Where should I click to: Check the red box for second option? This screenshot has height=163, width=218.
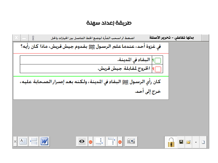tap(158, 69)
